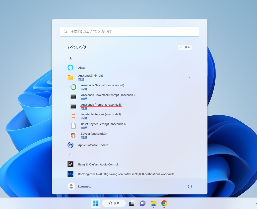Click the Anaconda3 (64-bit) folder icon
This screenshot has height=209, width=257.
pos(71,77)
